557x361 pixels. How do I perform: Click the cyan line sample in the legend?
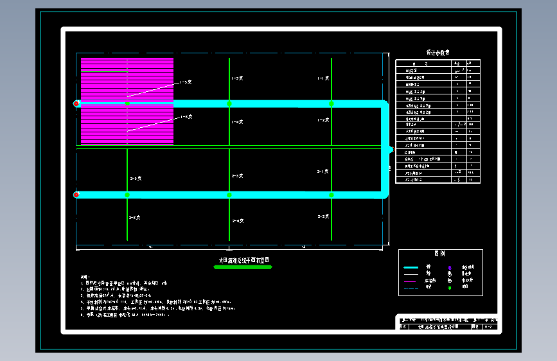pos(411,267)
